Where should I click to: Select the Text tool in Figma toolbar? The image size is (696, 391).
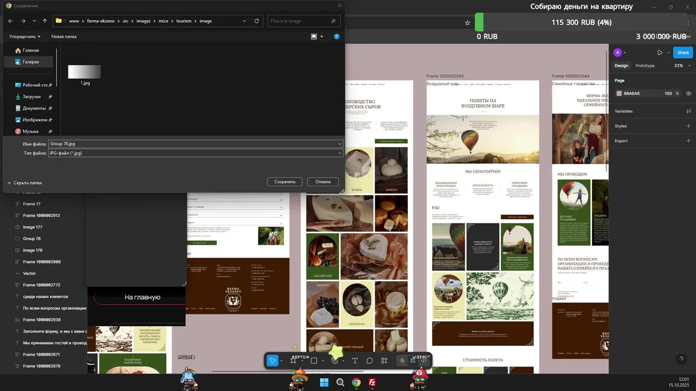point(355,361)
